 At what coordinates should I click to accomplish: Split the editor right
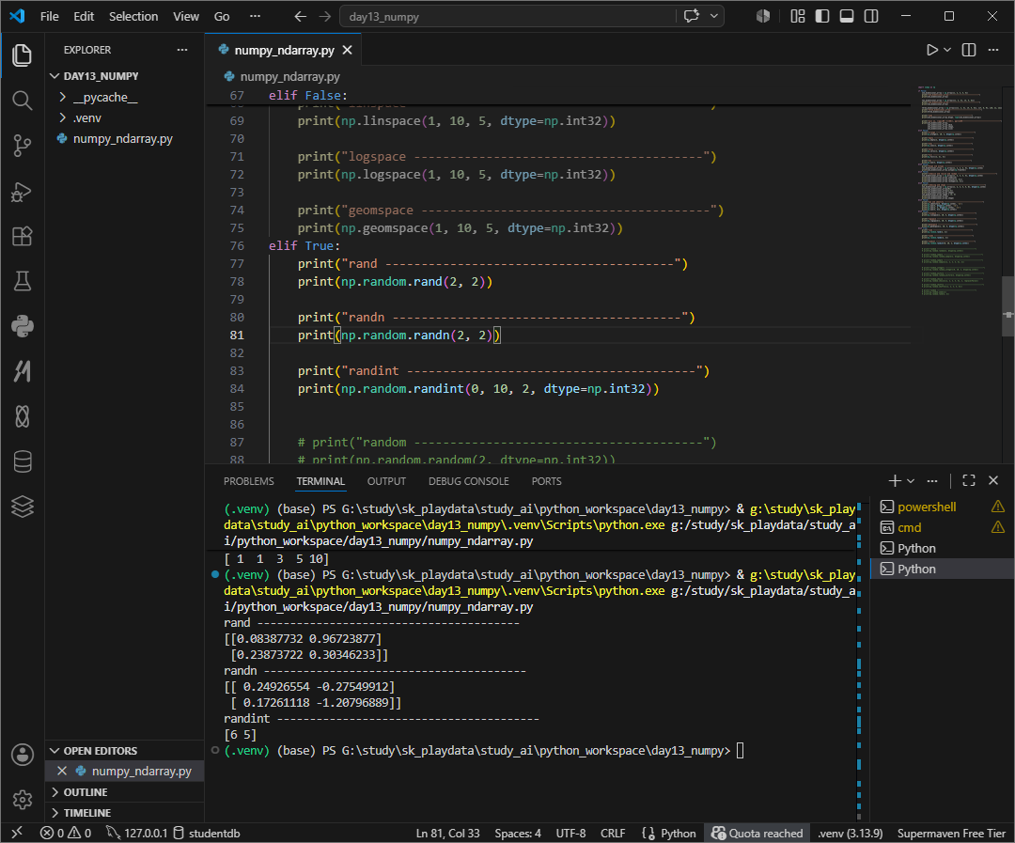pos(969,50)
